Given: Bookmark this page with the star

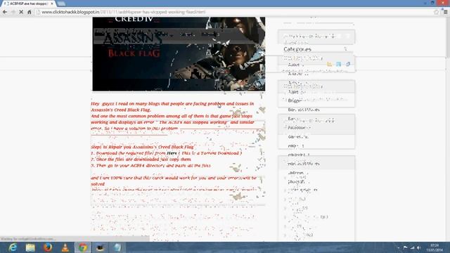Looking at the screenshot, I should tap(437, 12).
